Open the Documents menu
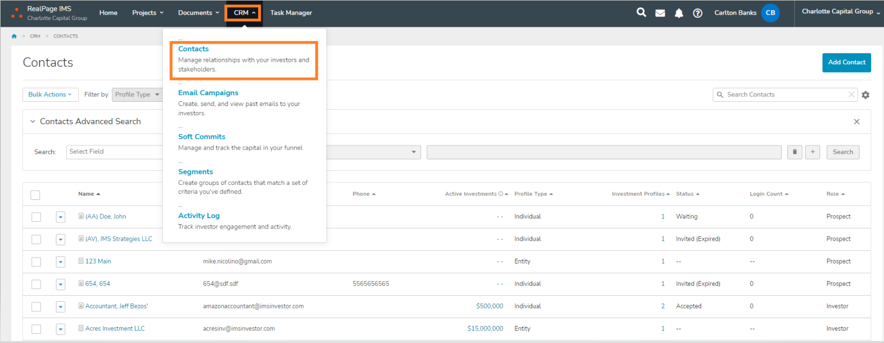Screen dimensions: 884x343 pyautogui.click(x=199, y=13)
